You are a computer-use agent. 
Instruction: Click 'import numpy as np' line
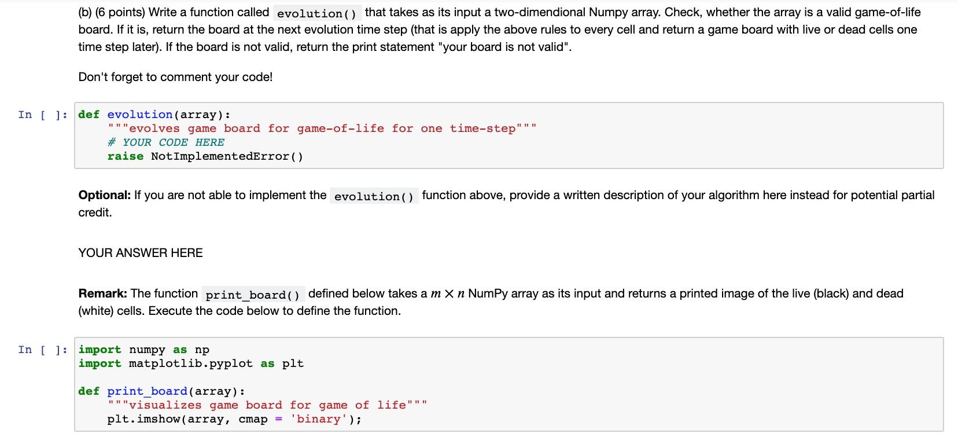(x=144, y=350)
